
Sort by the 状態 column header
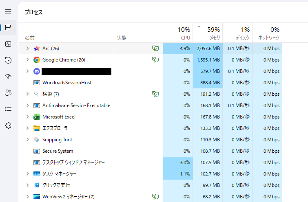pos(138,33)
